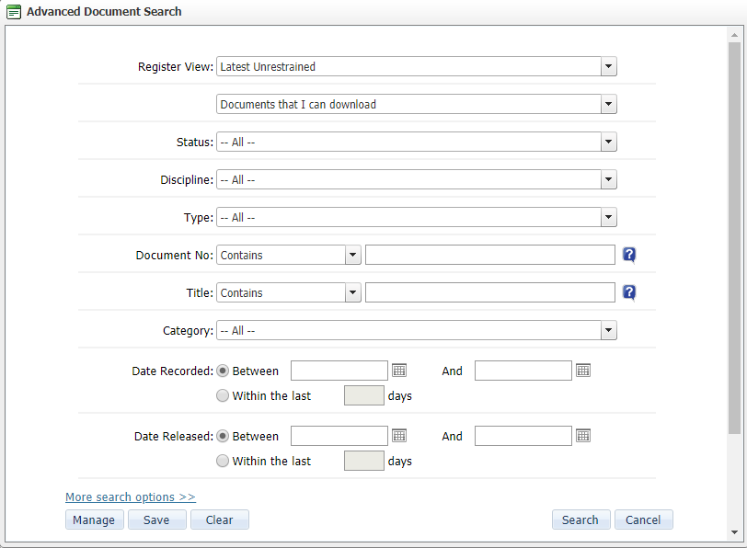This screenshot has width=747, height=548.
Task: Click the More search options link
Action: pyautogui.click(x=131, y=497)
